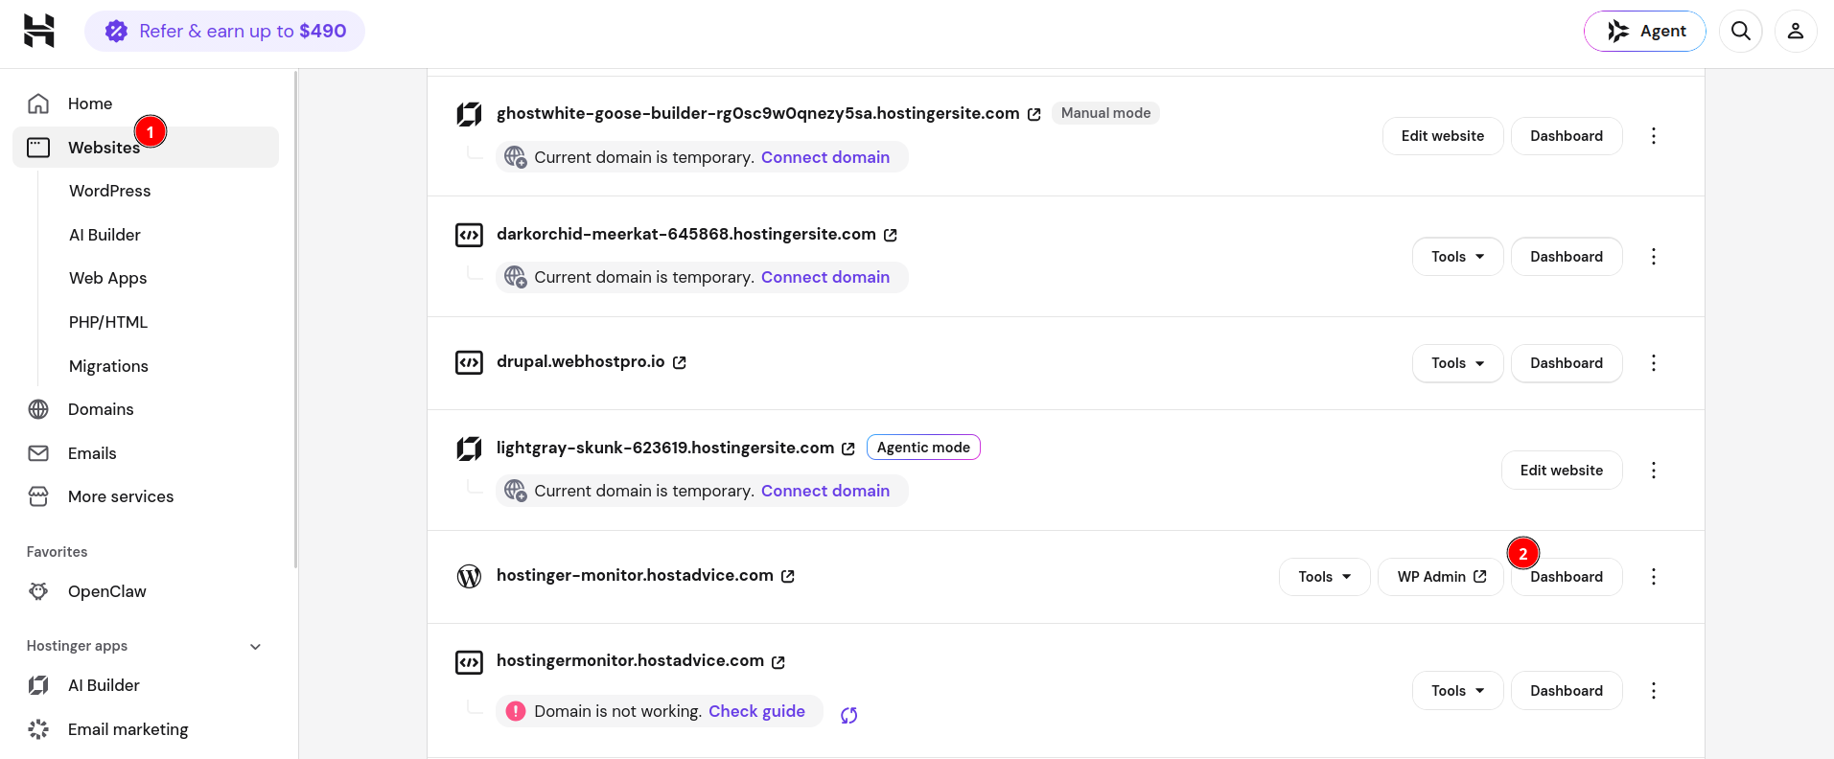Open Dashboard for hostinger-monitor.hostadvice.com
Image resolution: width=1834 pixels, height=759 pixels.
[1567, 577]
